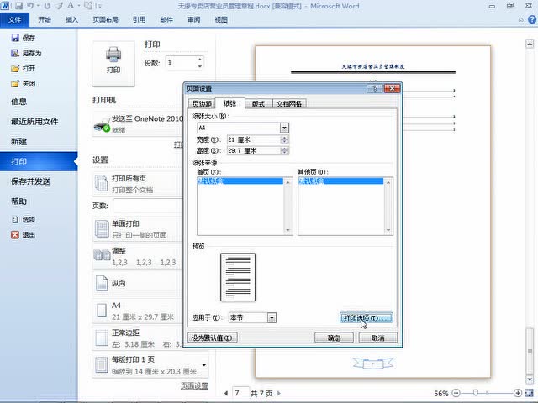Open the Word help question mark icon
Viewport: 538px width, 403px height.
point(532,20)
